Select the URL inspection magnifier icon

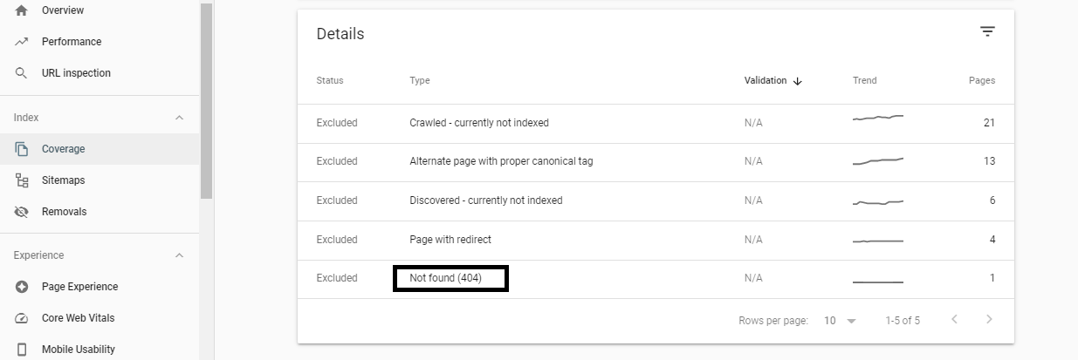(x=22, y=73)
